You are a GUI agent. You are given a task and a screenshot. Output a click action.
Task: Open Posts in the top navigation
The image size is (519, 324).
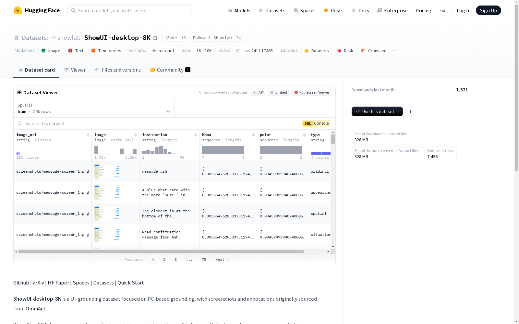pyautogui.click(x=333, y=10)
